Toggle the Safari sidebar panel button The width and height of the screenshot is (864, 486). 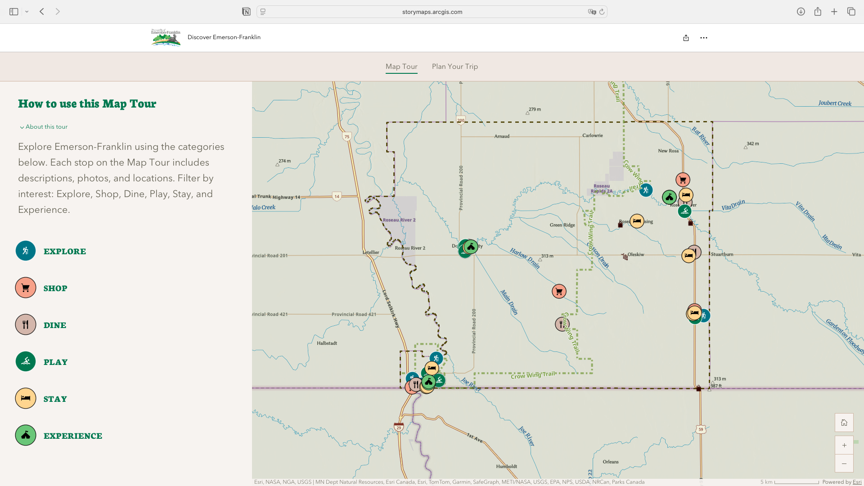coord(14,12)
